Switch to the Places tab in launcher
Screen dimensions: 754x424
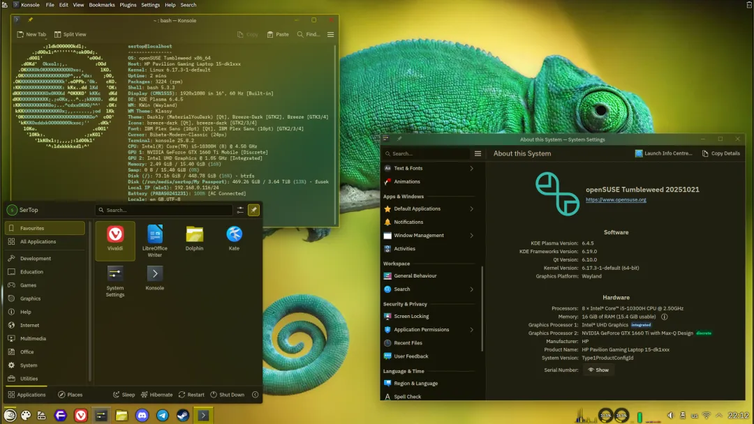click(x=71, y=395)
